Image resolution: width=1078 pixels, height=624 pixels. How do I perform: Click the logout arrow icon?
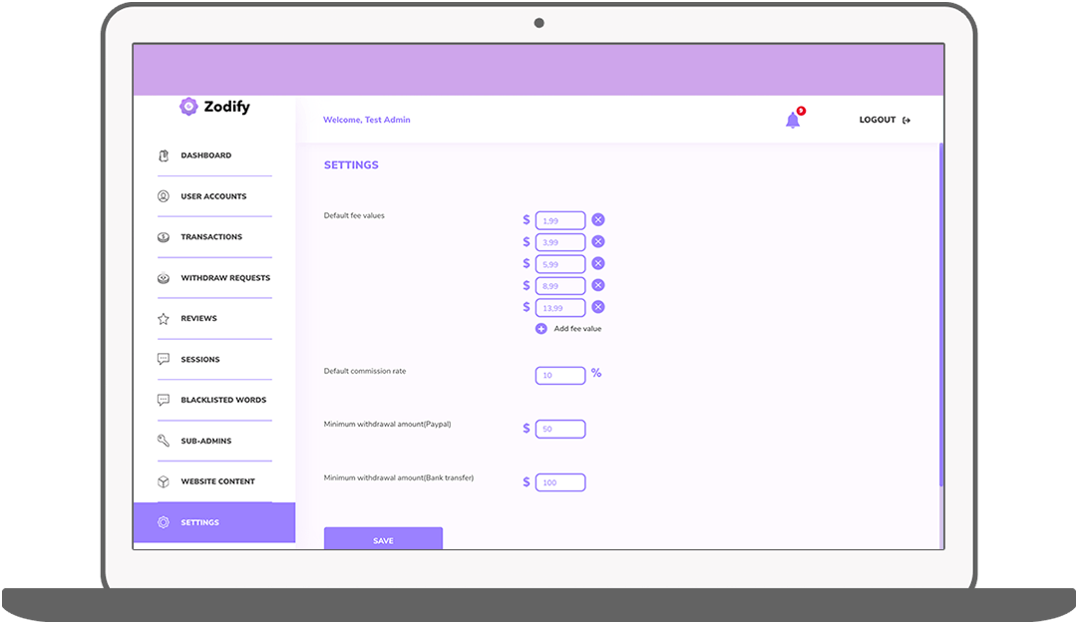click(906, 121)
